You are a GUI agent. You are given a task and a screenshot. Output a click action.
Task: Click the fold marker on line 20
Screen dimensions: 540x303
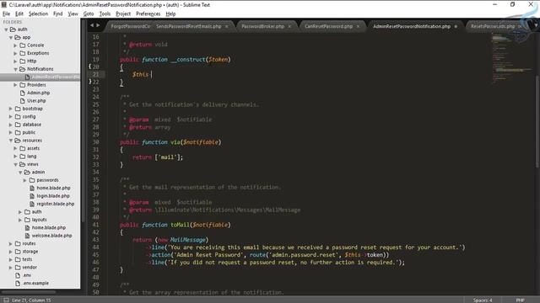coord(90,66)
